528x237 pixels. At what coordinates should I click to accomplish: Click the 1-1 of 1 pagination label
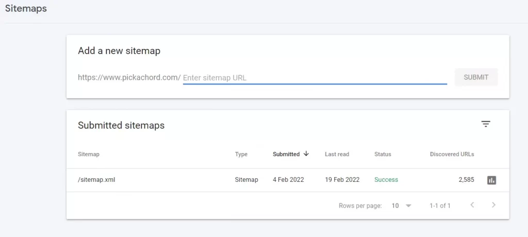click(x=440, y=206)
